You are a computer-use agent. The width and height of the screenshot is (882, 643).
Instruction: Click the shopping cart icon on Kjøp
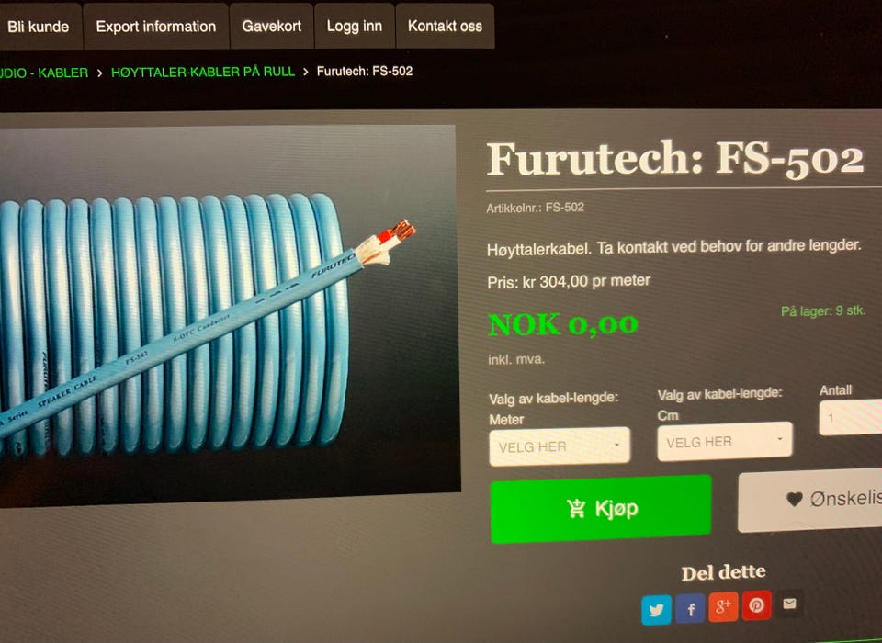coord(576,509)
